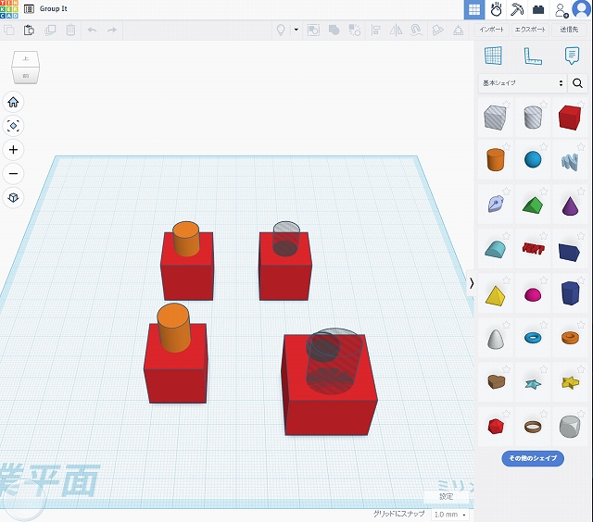The width and height of the screenshot is (593, 522).
Task: Toggle favorite star on the orange cylinder shape
Action: (507, 148)
